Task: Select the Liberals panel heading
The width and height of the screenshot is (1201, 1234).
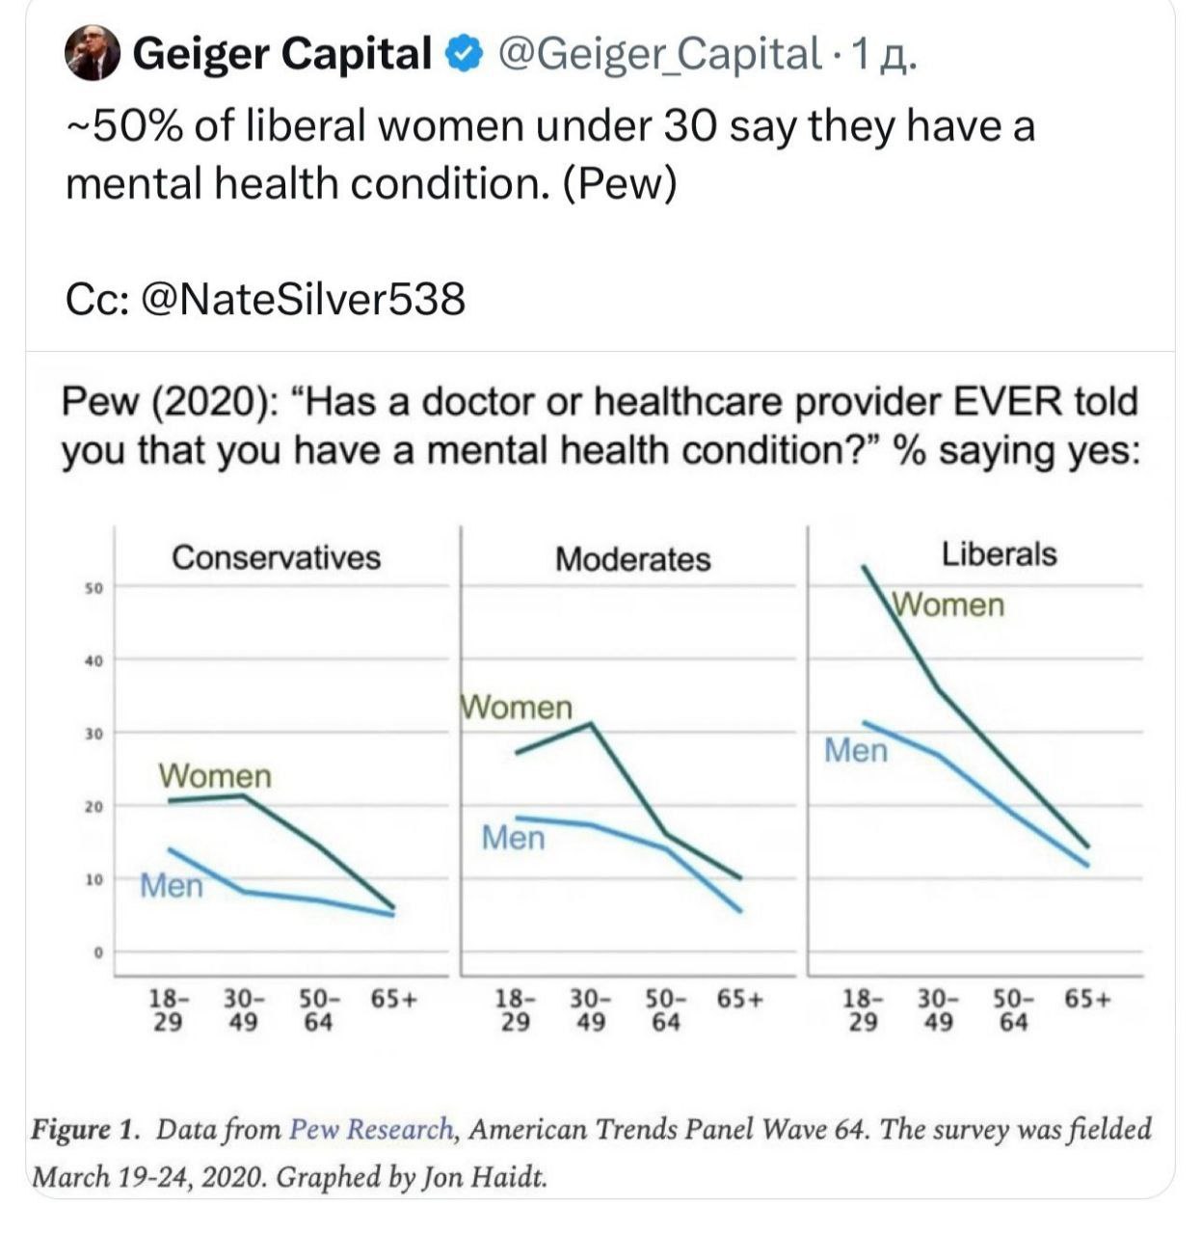Action: coord(999,554)
